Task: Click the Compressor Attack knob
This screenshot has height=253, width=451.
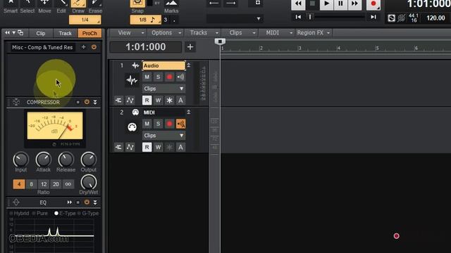Action: click(x=43, y=160)
